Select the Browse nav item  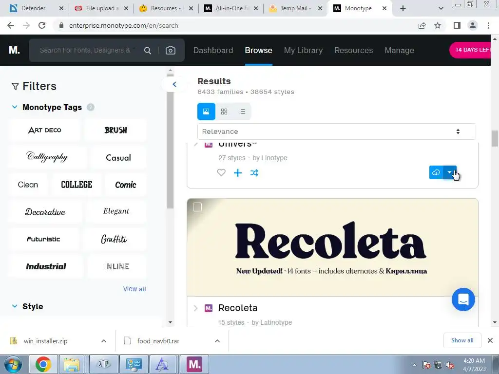click(258, 50)
